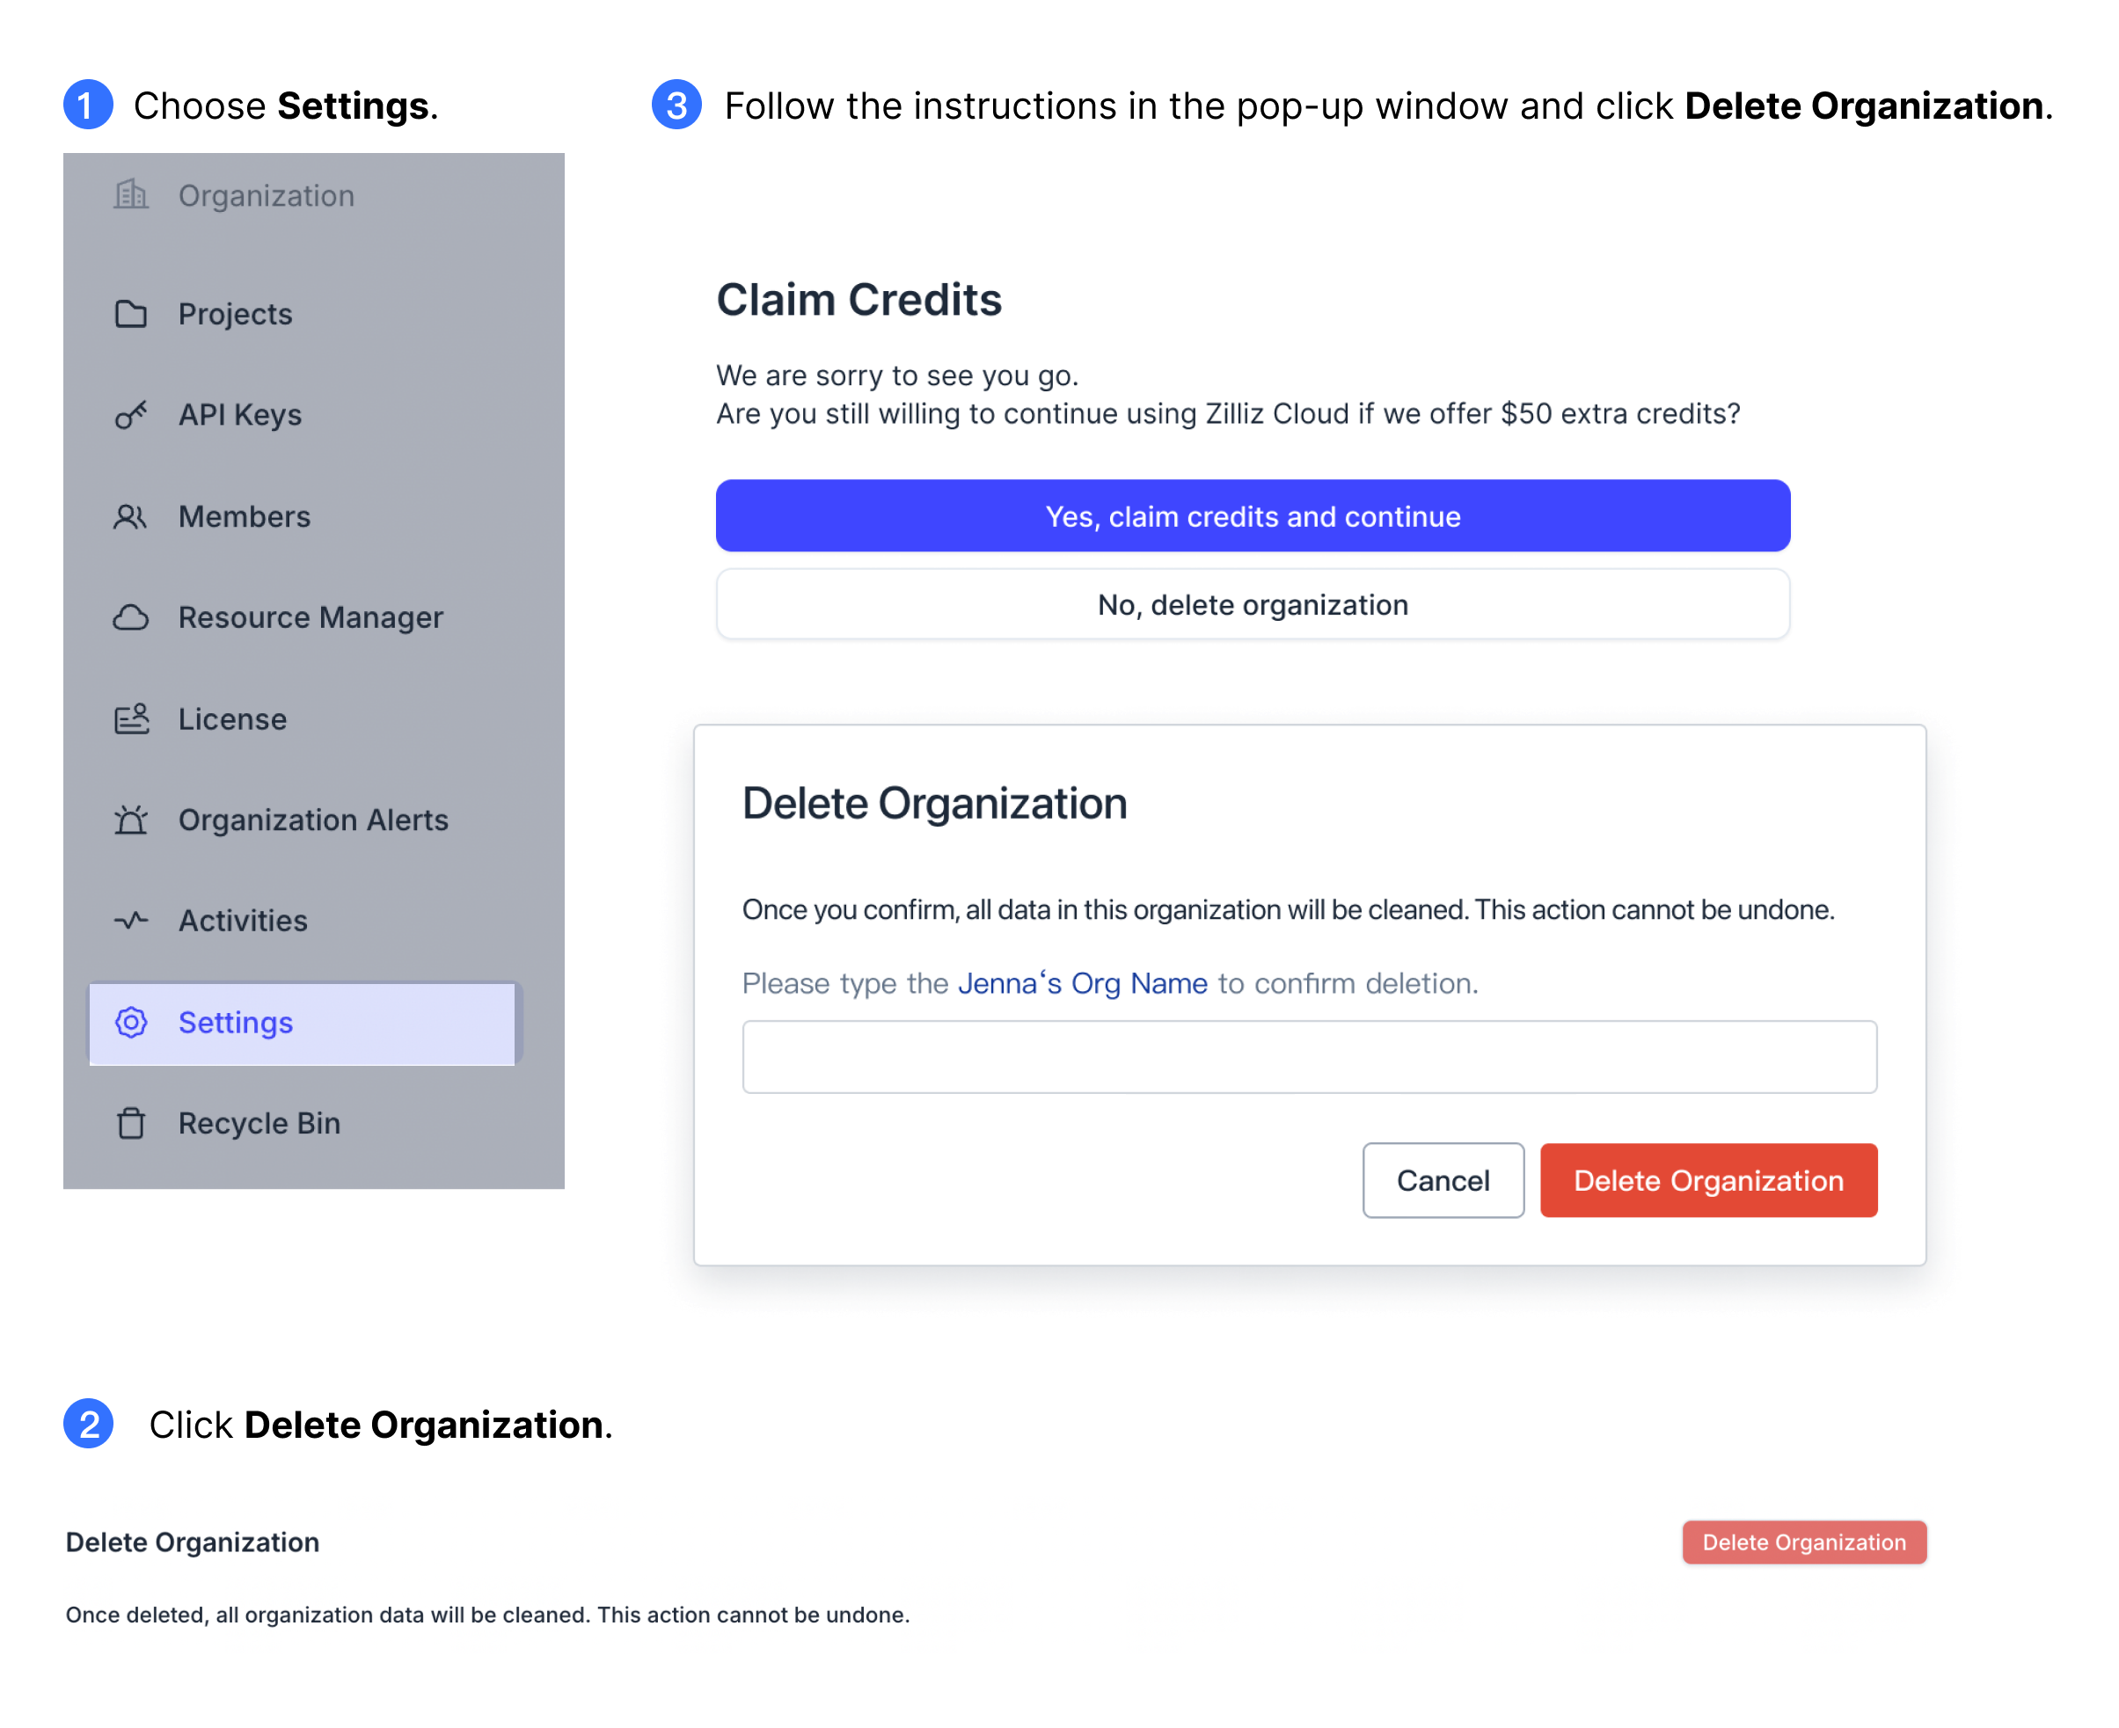Click the Members icon in sidebar
This screenshot has height=1728, width=2119.
(134, 515)
